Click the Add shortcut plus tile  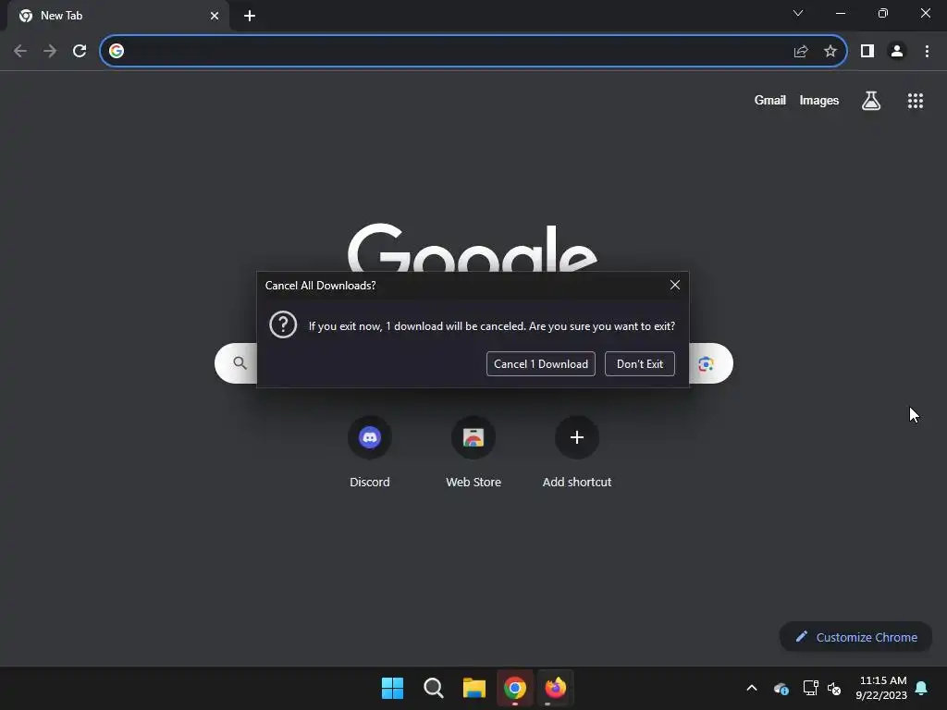[577, 437]
